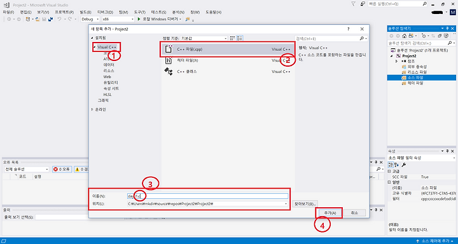Click Solution Explorer's pending changes filter icon

pos(424,36)
